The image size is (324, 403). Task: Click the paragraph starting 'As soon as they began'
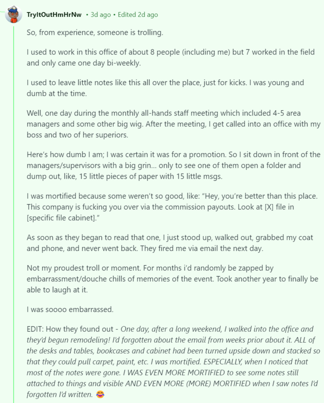(170, 243)
